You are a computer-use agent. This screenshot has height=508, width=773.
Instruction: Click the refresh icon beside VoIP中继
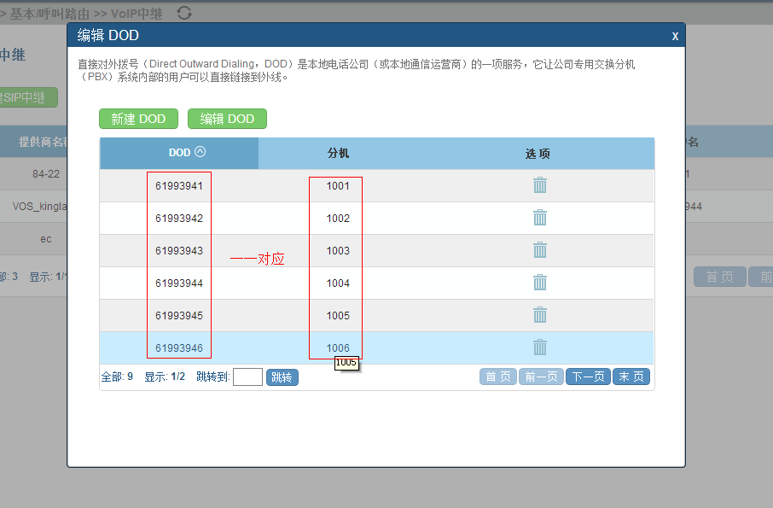pos(183,12)
